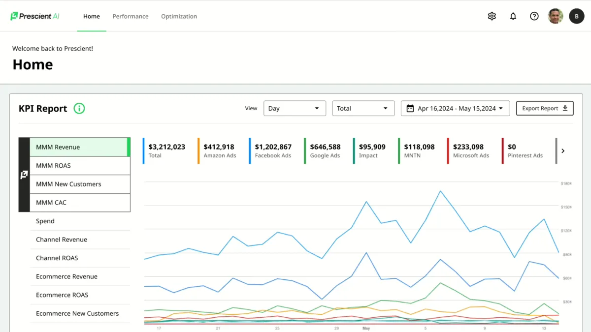
Task: Click the Prescient AI logo
Action: [x=35, y=16]
